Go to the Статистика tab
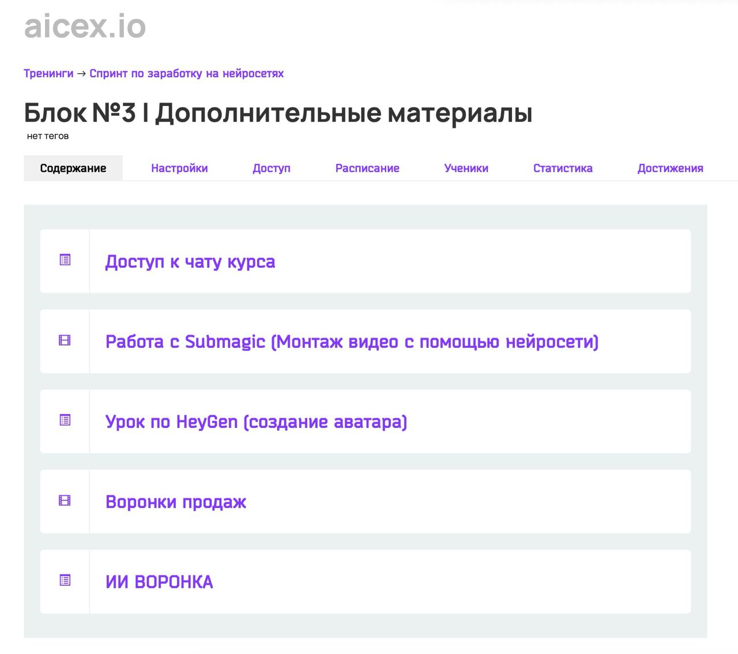Screen dimensions: 738x654 [x=563, y=168]
